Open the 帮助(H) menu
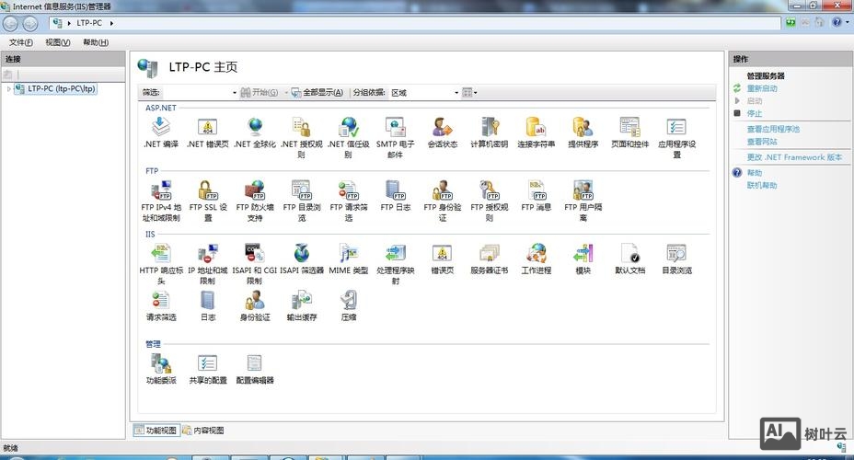This screenshot has height=460, width=854. point(96,42)
